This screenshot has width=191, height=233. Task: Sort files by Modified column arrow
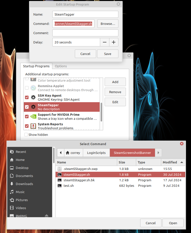181,162
